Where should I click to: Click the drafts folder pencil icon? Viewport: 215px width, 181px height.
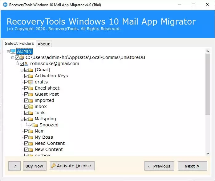tap(31, 82)
